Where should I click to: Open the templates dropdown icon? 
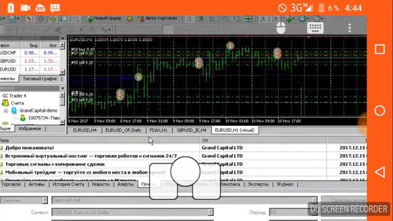pyautogui.click(x=318, y=19)
